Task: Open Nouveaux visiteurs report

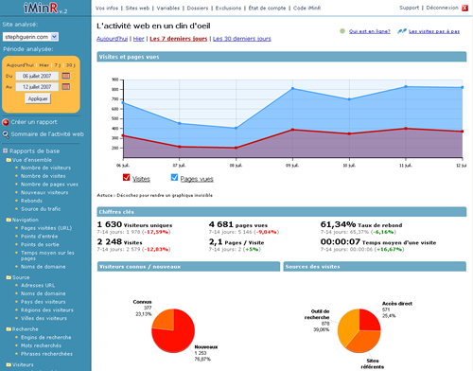Action: [x=44, y=192]
